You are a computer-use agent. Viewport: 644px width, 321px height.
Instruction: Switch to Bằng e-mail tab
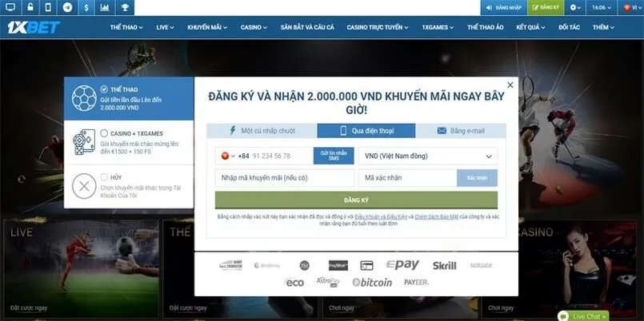[461, 131]
